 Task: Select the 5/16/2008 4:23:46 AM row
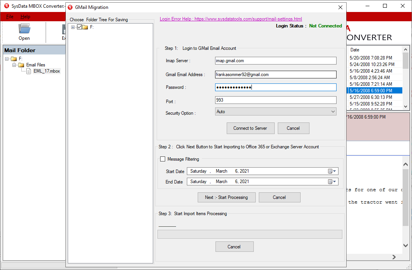375,71
